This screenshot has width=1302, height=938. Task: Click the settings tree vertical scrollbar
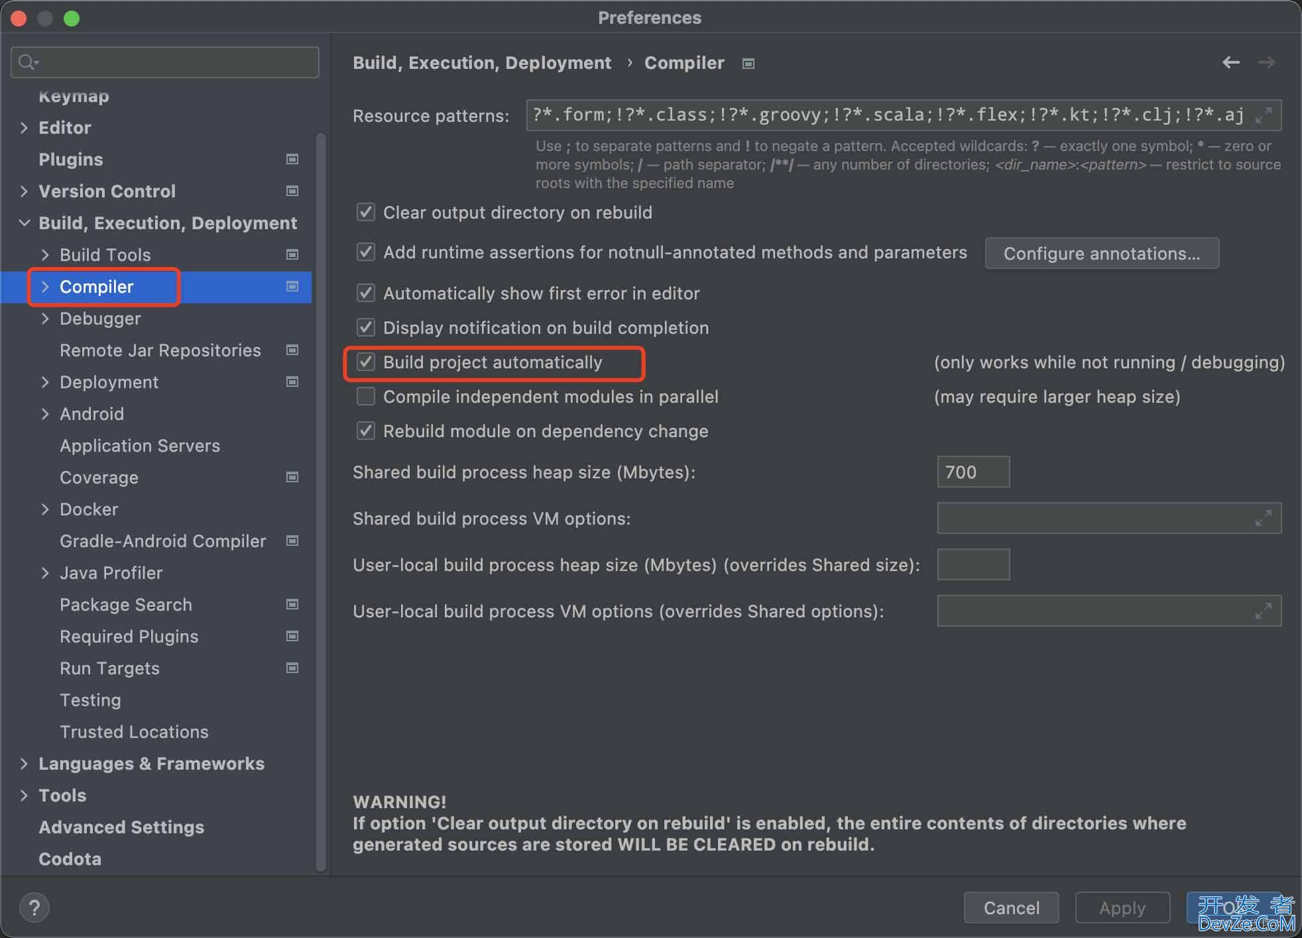[321, 502]
